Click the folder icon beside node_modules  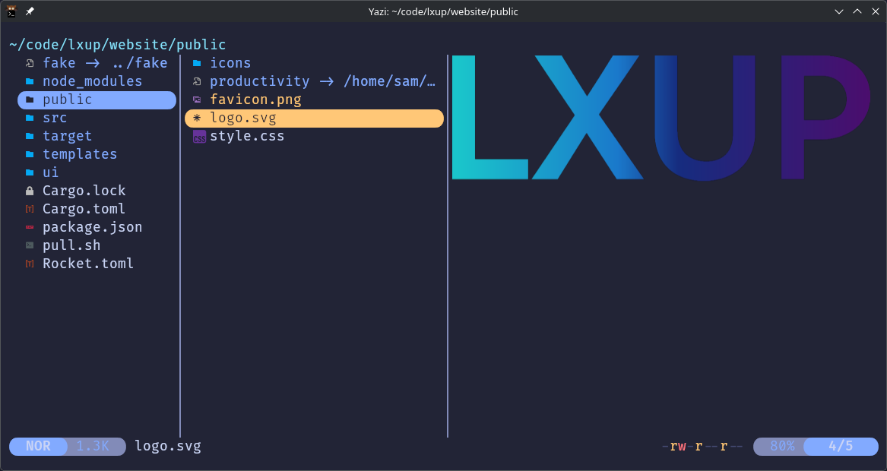(x=30, y=81)
